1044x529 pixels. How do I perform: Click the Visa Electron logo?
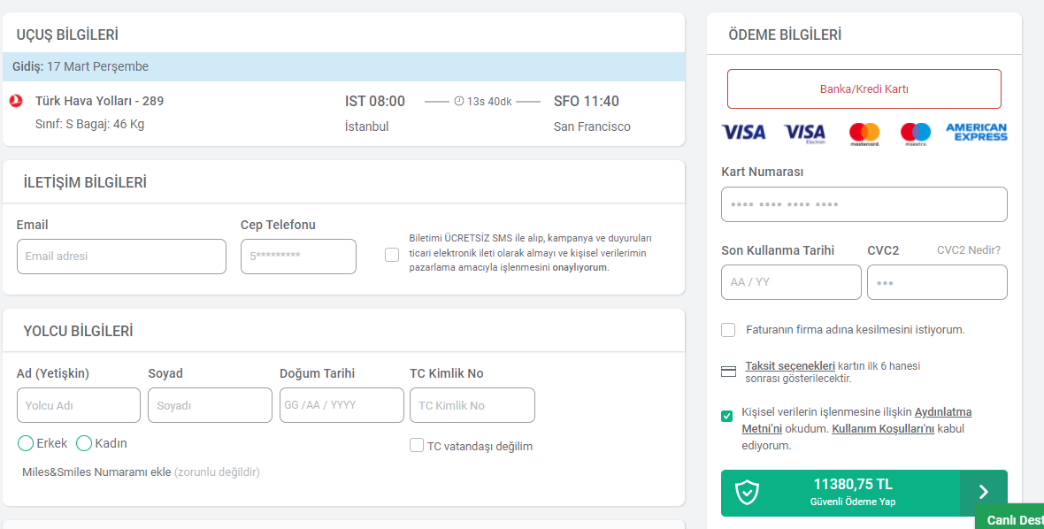pyautogui.click(x=804, y=134)
